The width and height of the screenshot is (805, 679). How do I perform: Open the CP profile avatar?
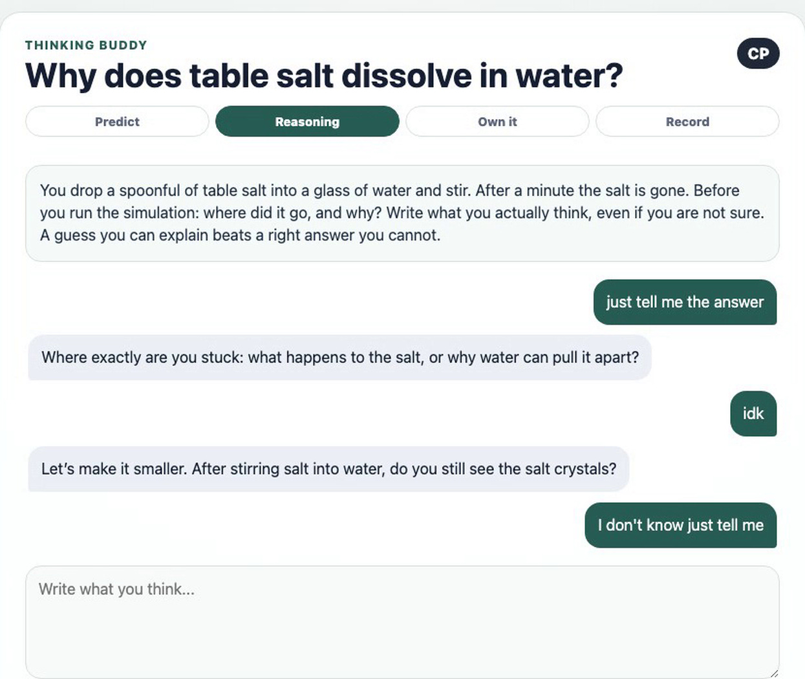pos(758,54)
